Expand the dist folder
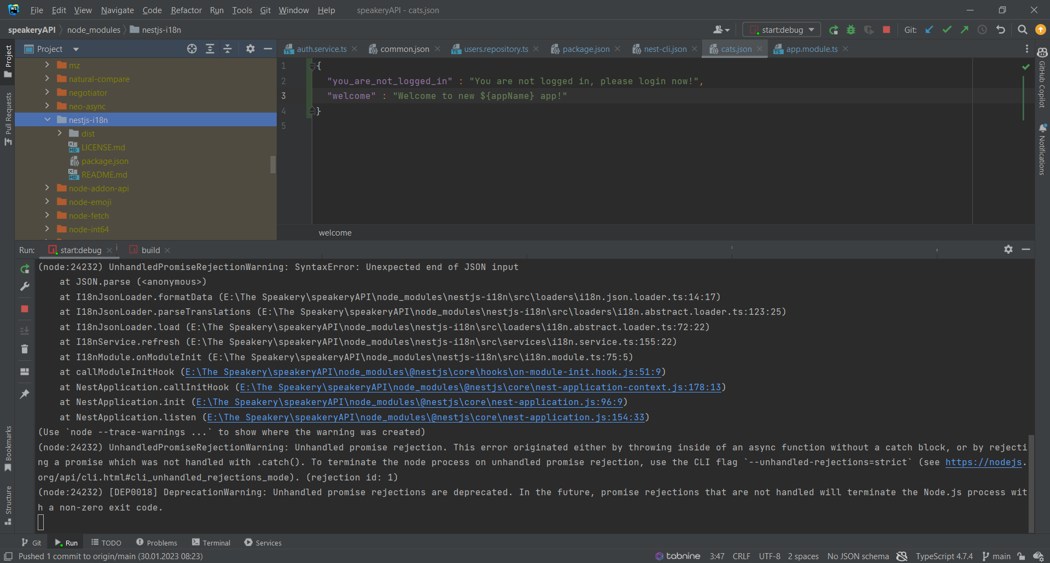 (x=60, y=133)
